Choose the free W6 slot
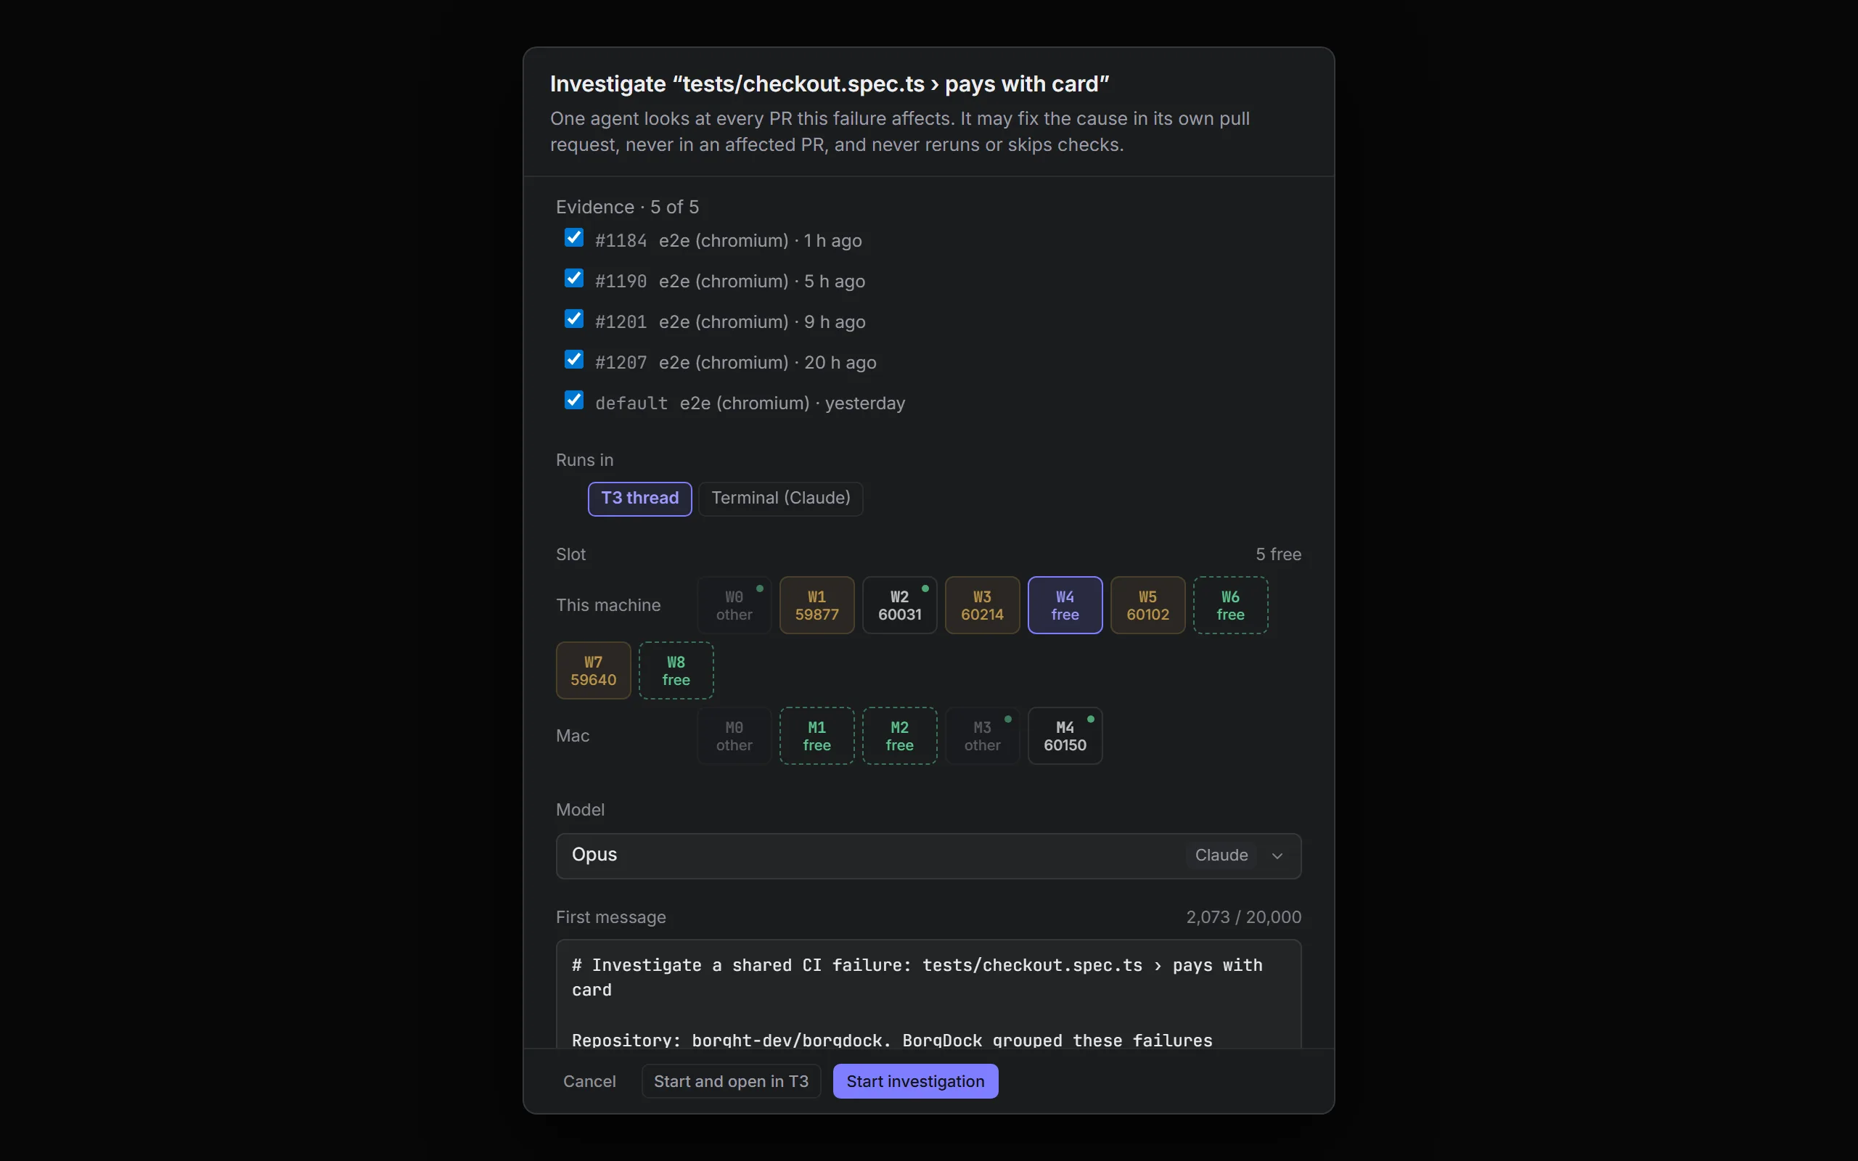 click(x=1231, y=605)
